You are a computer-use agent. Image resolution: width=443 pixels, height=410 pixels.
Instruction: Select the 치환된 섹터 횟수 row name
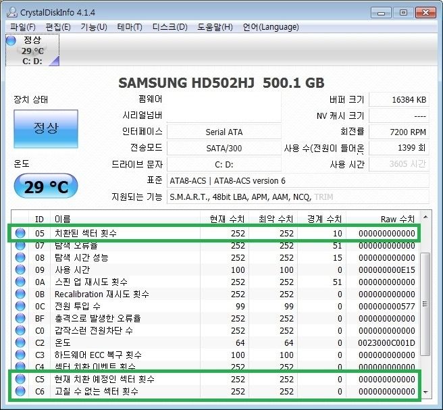(86, 233)
